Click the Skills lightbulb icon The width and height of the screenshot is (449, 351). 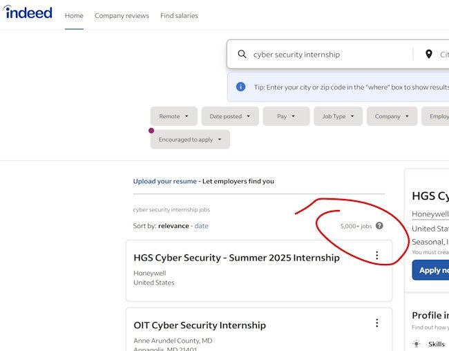[417, 344]
